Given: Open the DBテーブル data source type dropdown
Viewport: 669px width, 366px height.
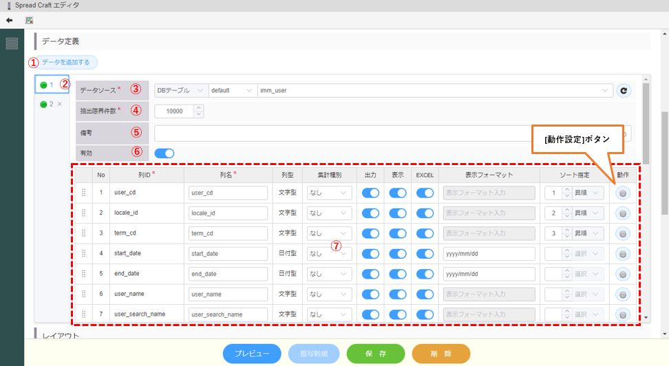Looking at the screenshot, I should tap(180, 90).
